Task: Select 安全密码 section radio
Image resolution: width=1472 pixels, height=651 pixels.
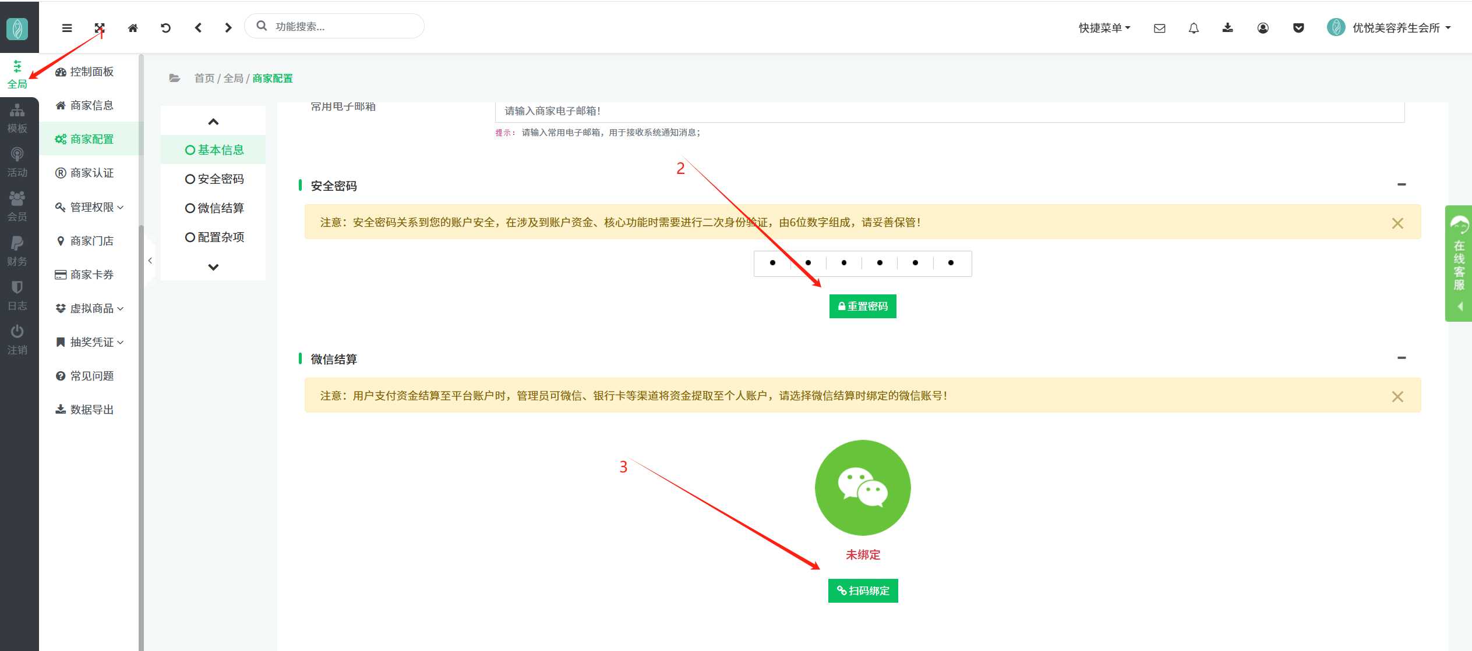Action: coord(214,179)
